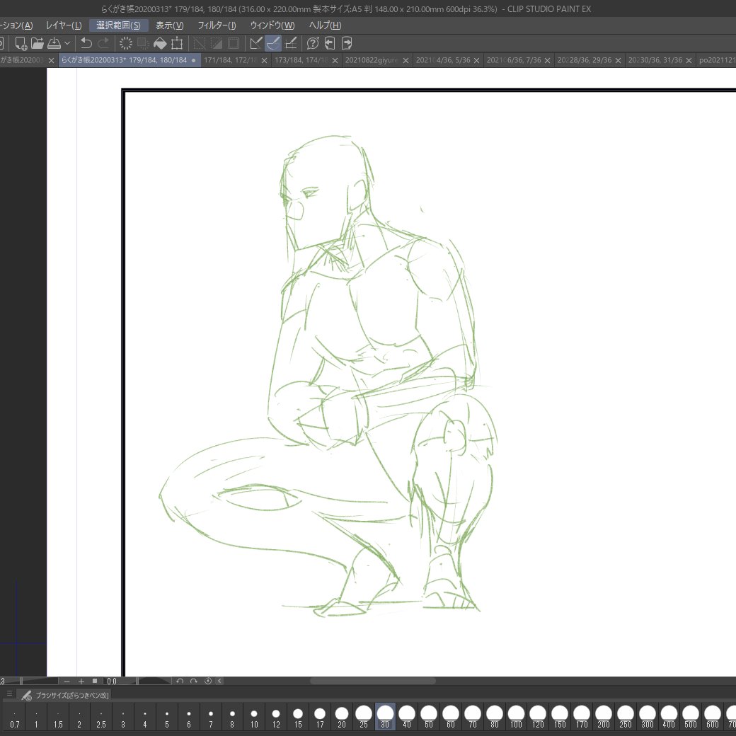Click zoom out minus button
The height and width of the screenshot is (736, 736).
tap(67, 681)
